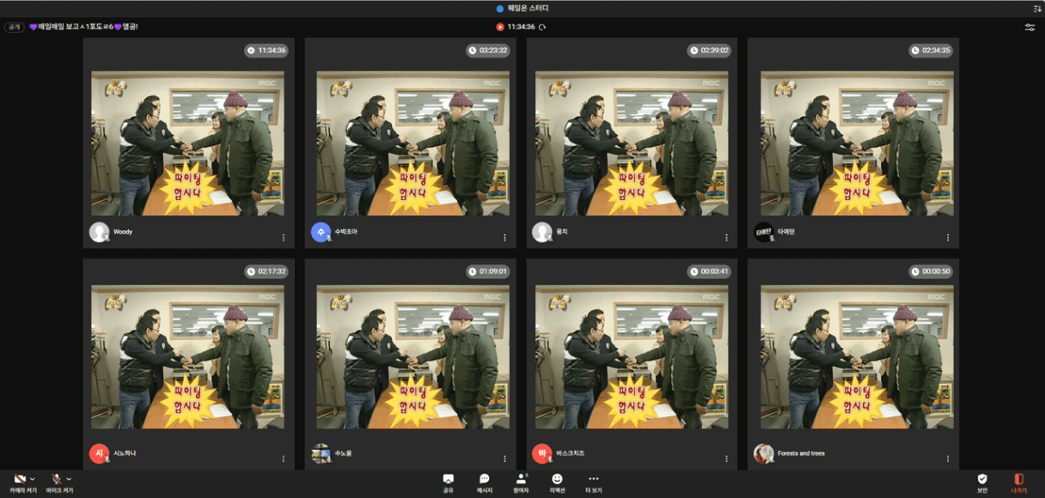Expand microphone options arrow

(69, 479)
